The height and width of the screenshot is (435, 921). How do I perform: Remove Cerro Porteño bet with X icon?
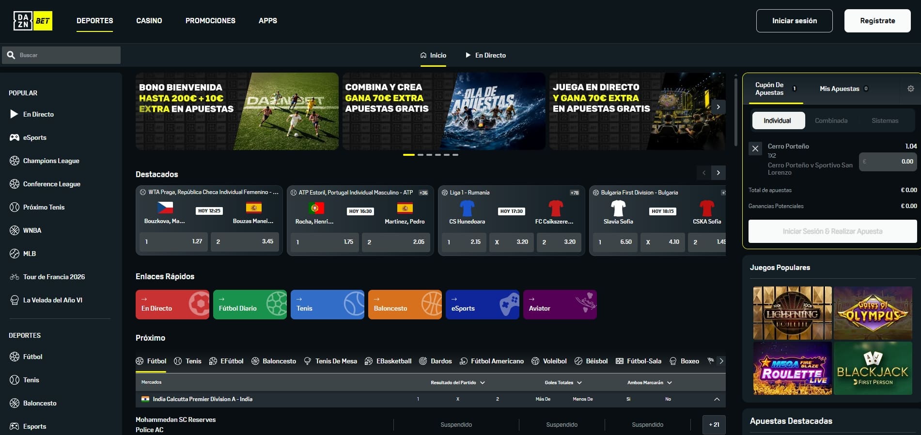tap(755, 149)
